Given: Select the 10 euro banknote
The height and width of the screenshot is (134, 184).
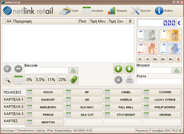Looking at the screenshot, I should [x=148, y=49].
